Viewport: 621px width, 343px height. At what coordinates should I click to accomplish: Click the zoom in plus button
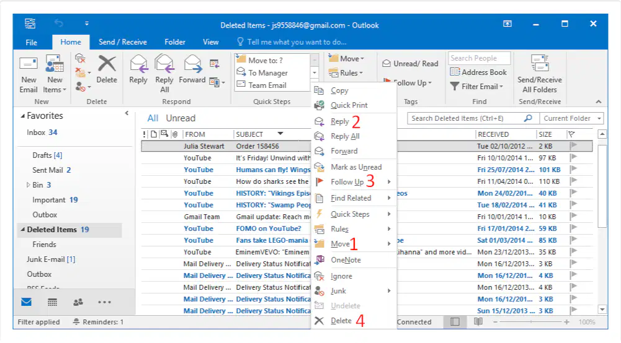click(x=567, y=322)
